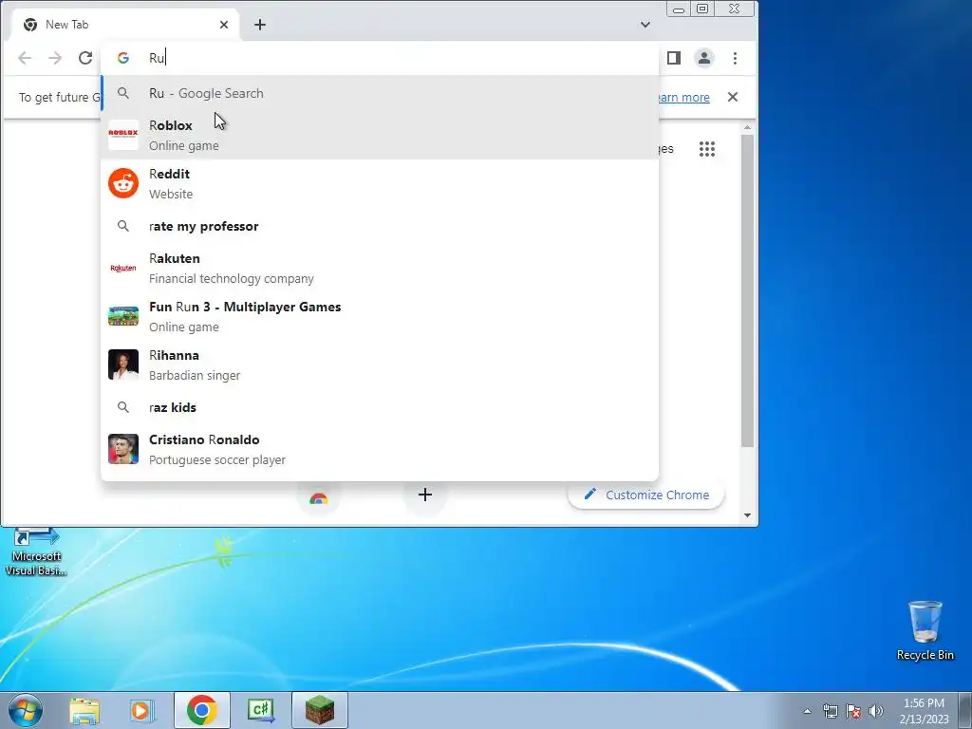Open the C# application taskbar icon
The height and width of the screenshot is (729, 972).
pos(261,710)
